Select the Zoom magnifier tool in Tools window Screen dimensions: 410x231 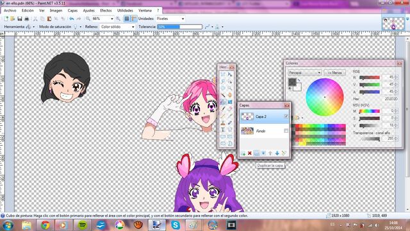[x=229, y=88]
